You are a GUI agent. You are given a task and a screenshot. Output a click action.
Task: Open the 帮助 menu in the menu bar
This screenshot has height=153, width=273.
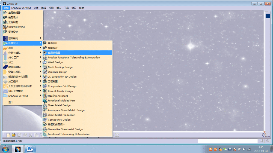point(81,8)
